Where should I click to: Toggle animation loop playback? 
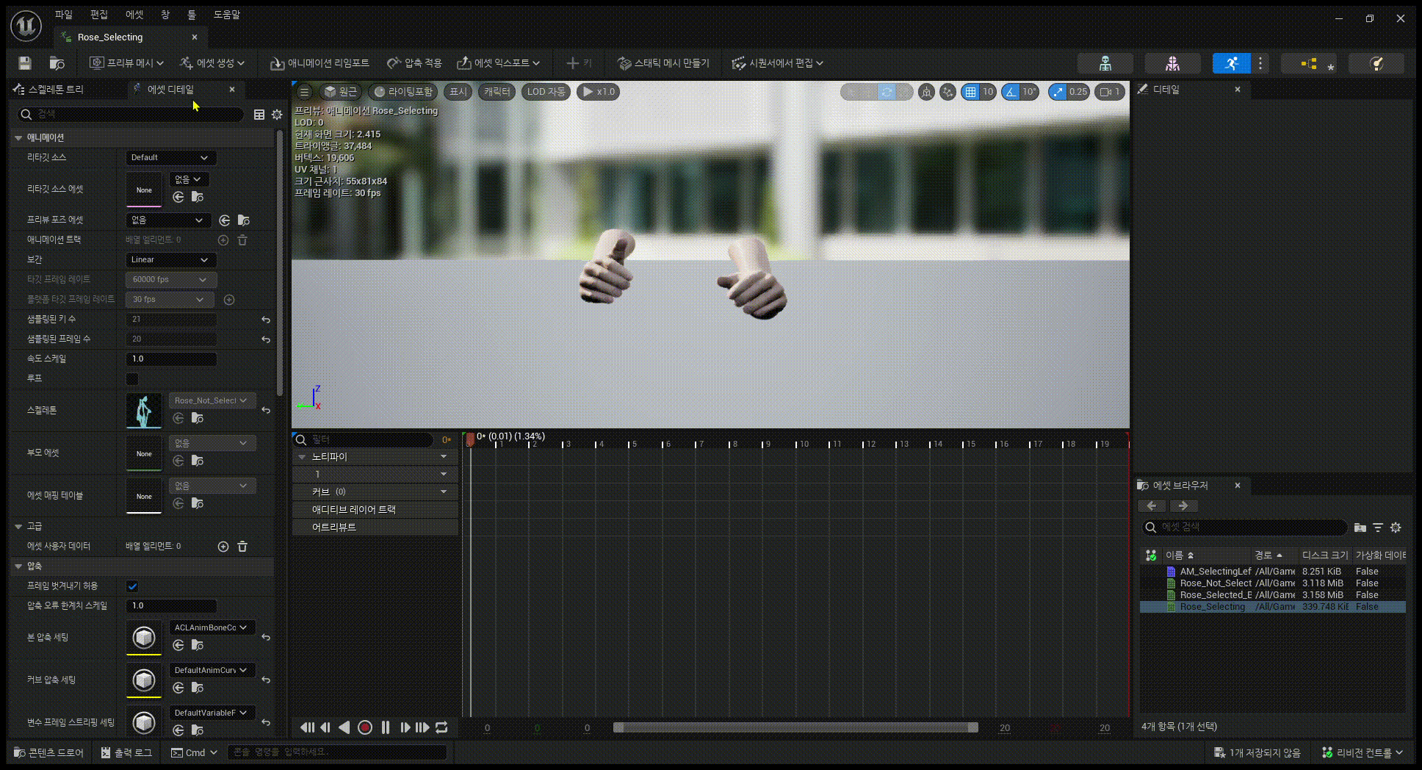tap(441, 727)
